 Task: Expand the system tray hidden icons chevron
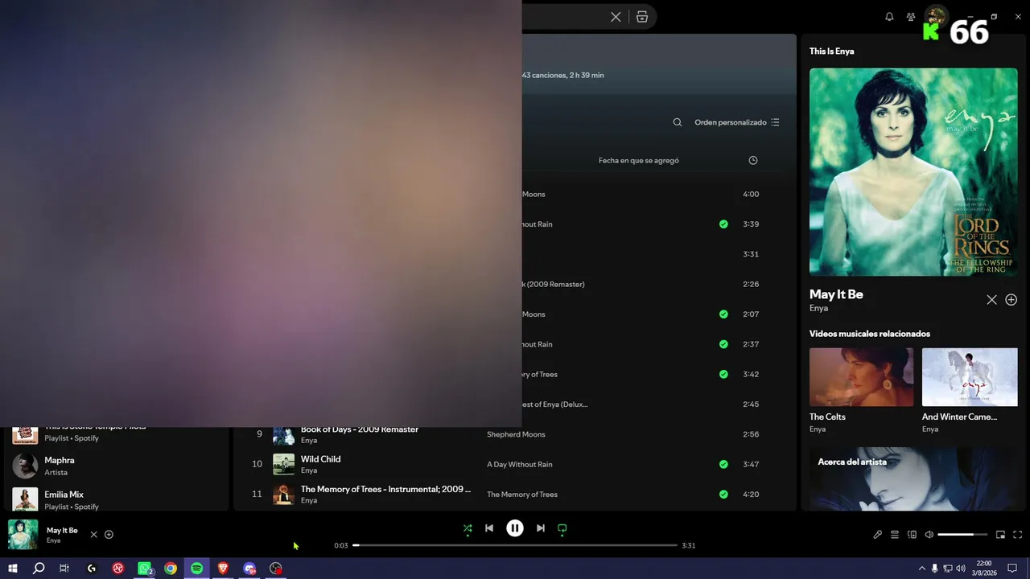click(x=921, y=569)
